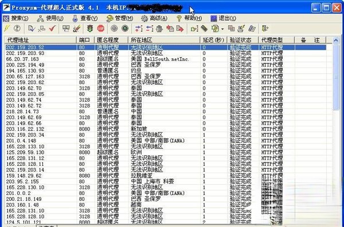Sort by 延迟(秒) column header
The height and width of the screenshot is (227, 344).
pos(213,40)
